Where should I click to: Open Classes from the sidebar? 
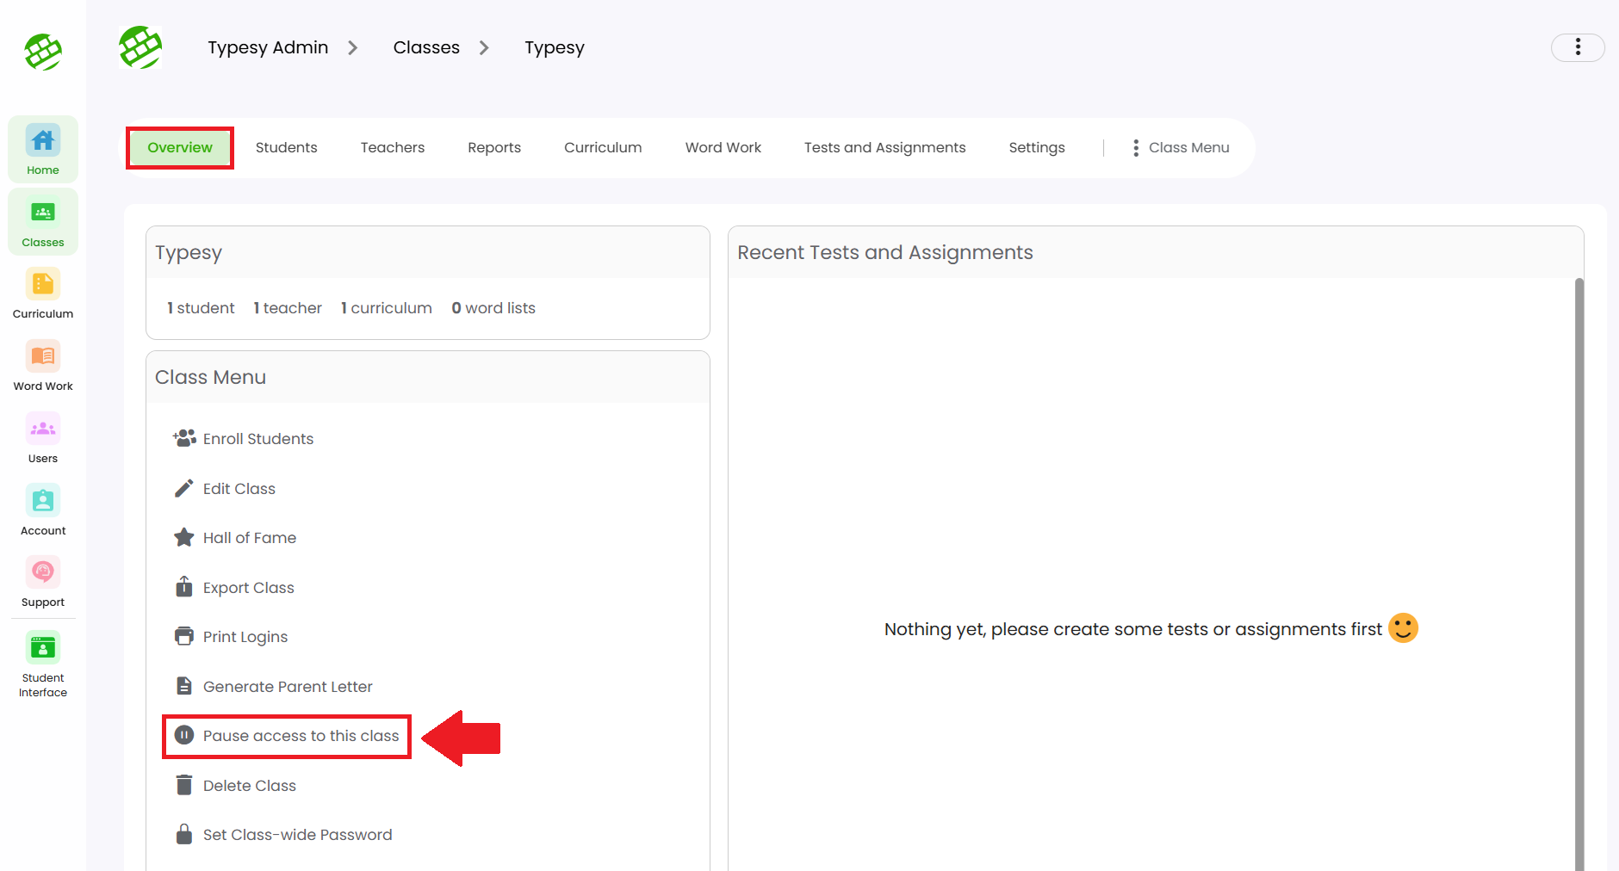pyautogui.click(x=43, y=222)
